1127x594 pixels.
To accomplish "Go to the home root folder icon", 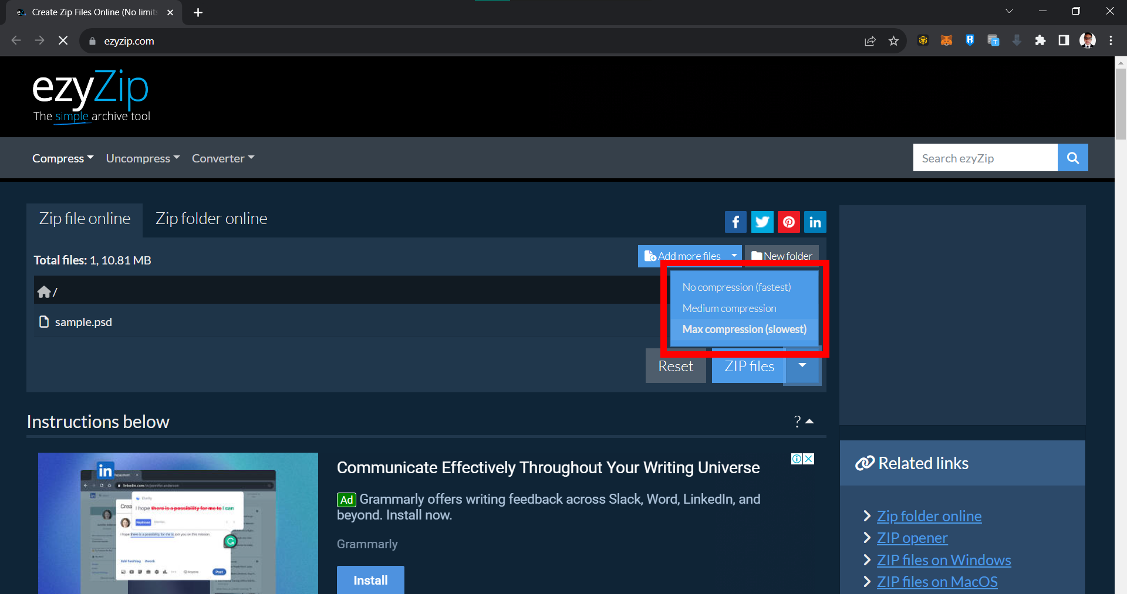I will (44, 292).
